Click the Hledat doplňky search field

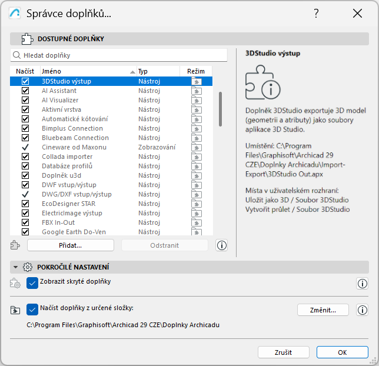(x=118, y=55)
